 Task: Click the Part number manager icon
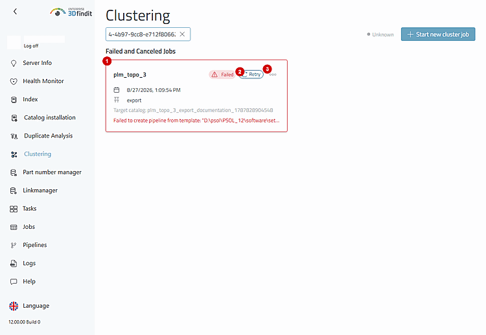(x=14, y=172)
